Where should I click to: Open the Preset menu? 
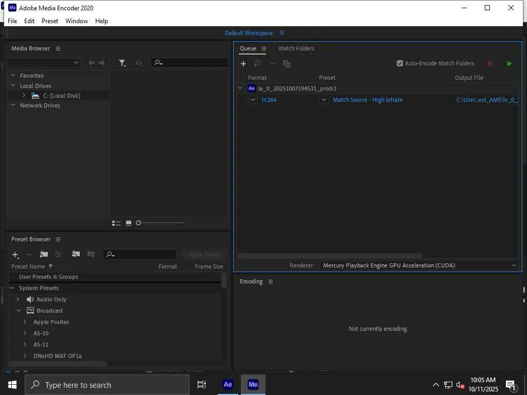(x=50, y=21)
